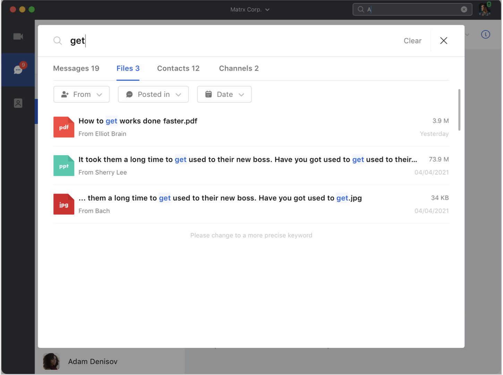Viewport: 503px width, 375px height.
Task: Open the video meetings sidebar icon
Action: (x=18, y=36)
